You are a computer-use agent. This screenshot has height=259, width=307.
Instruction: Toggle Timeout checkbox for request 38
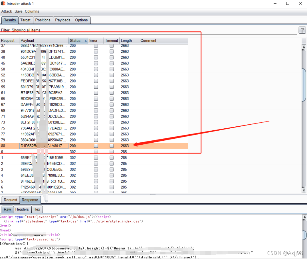click(x=112, y=52)
